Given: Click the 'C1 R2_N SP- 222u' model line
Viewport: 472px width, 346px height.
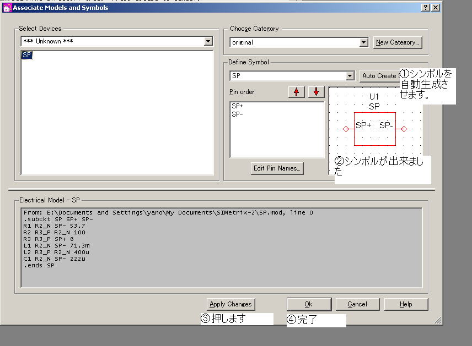Looking at the screenshot, I should [x=54, y=259].
